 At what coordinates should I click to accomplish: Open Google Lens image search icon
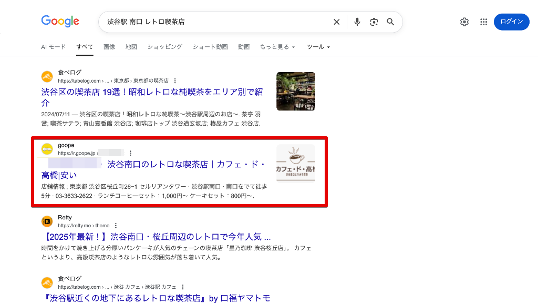tap(374, 22)
